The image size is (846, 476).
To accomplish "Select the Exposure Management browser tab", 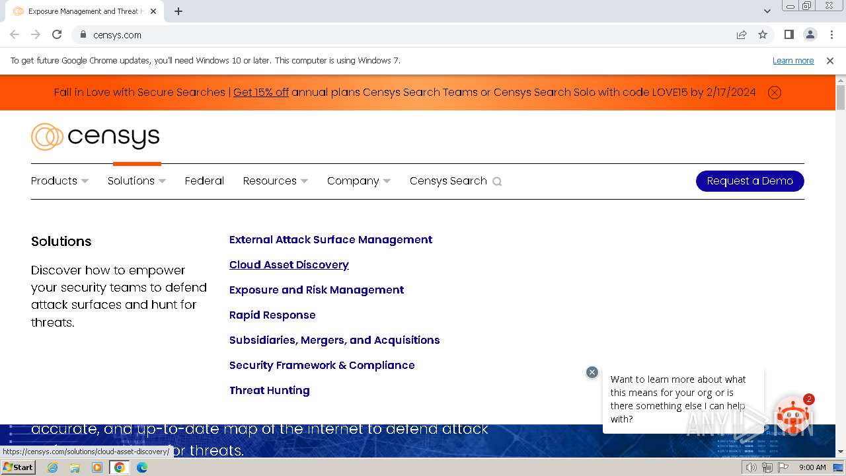I will [x=85, y=11].
